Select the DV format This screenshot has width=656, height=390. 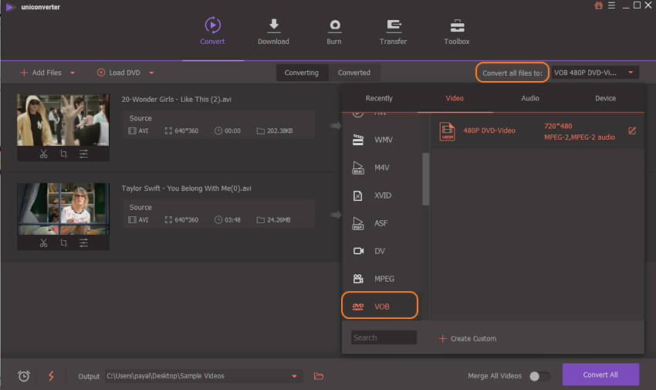(380, 251)
